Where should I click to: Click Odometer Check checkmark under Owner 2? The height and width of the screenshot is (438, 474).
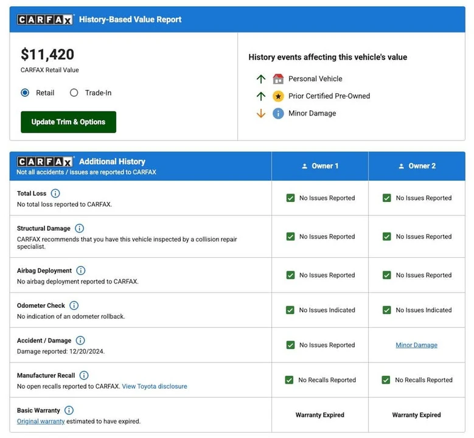(x=387, y=310)
